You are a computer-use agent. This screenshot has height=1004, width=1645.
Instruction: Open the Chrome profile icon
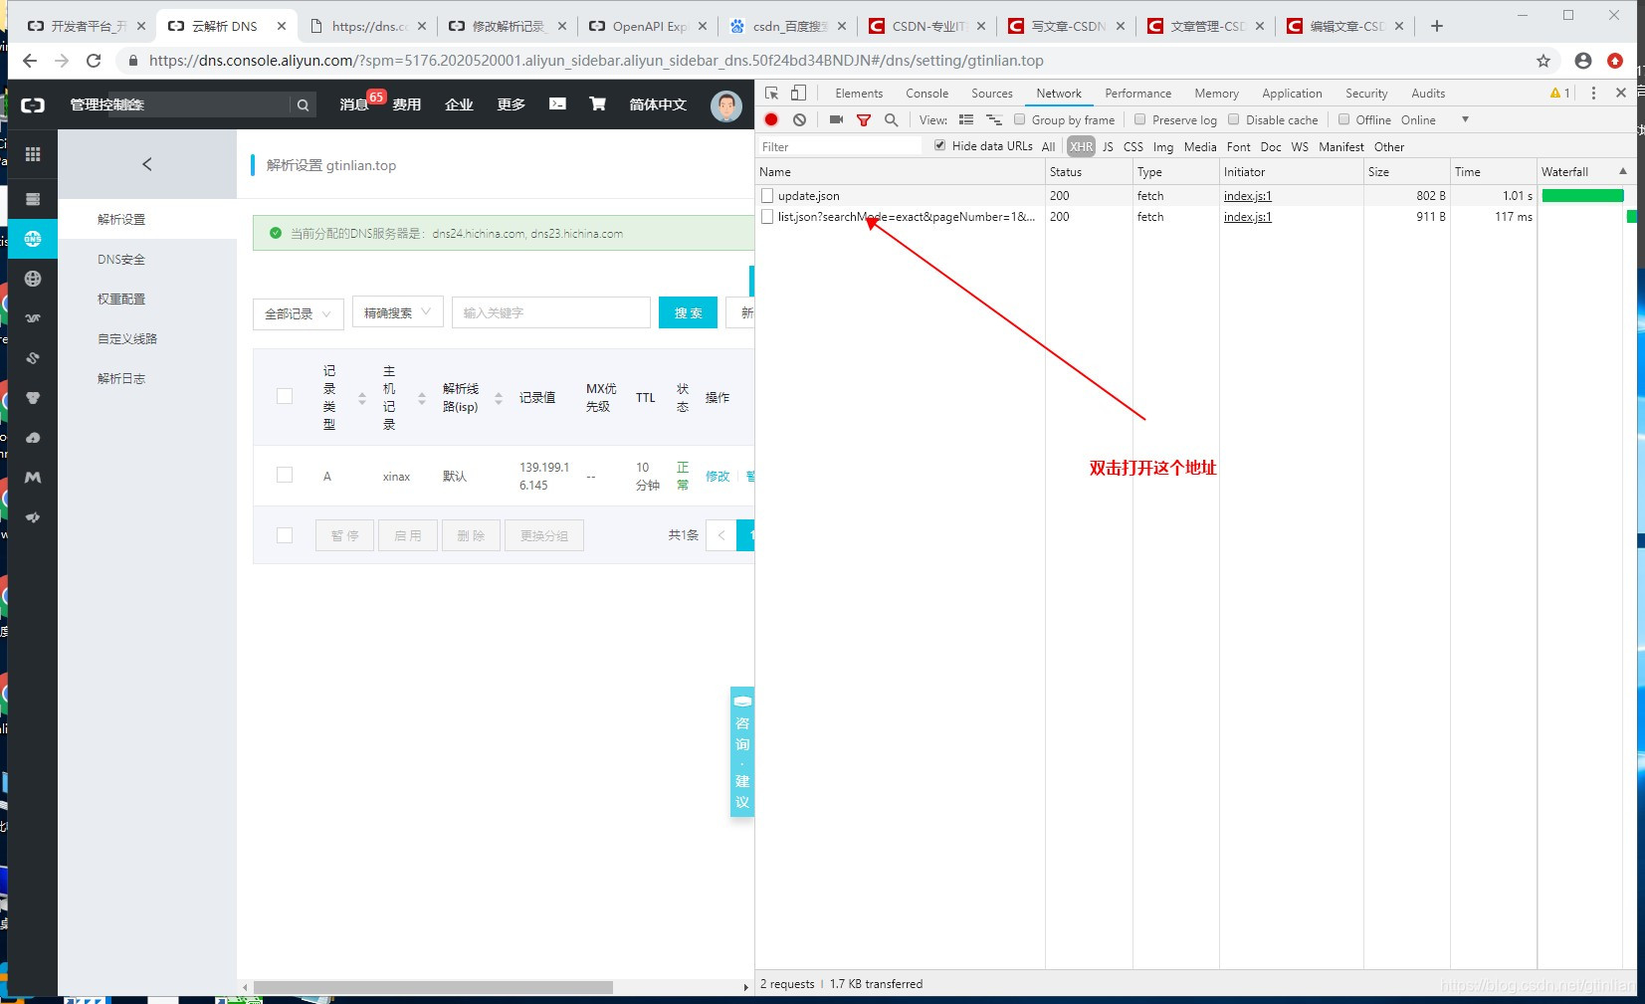pyautogui.click(x=1583, y=61)
